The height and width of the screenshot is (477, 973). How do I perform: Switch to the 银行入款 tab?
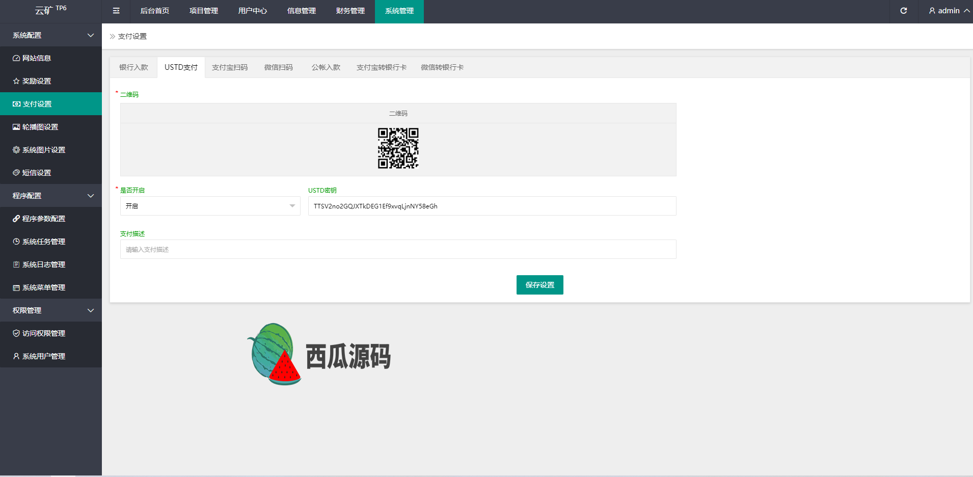point(133,67)
